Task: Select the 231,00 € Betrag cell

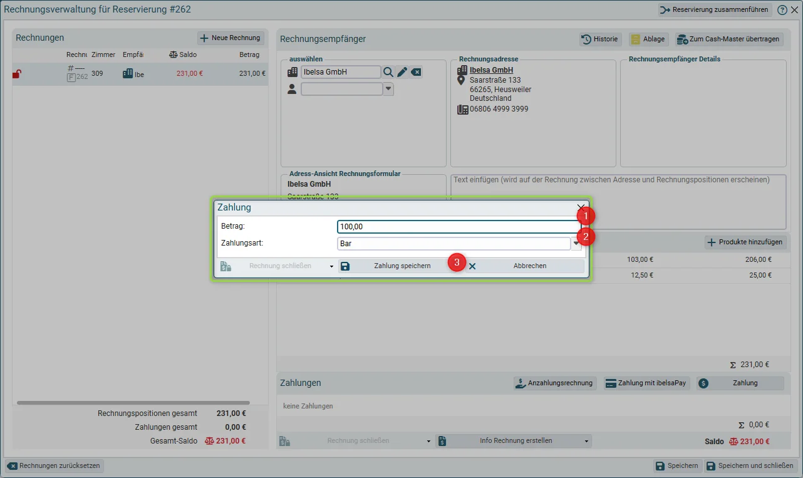Action: [252, 73]
